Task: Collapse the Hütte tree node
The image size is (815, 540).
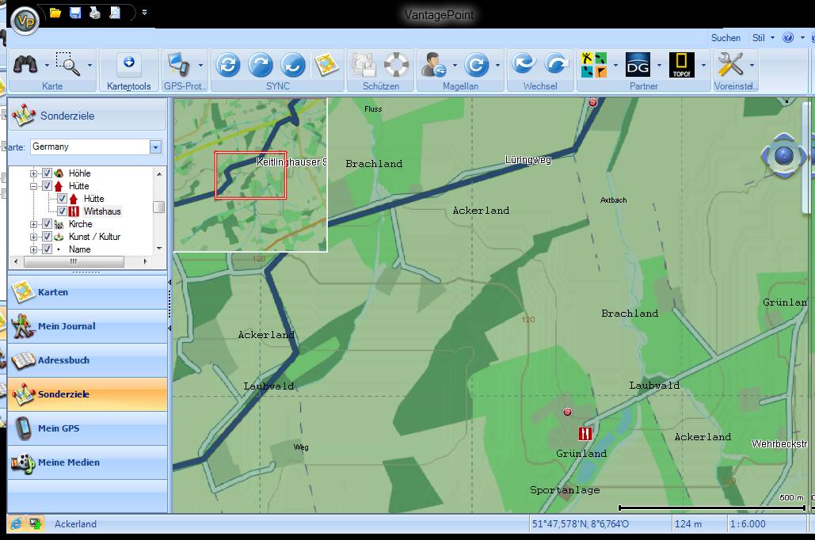Action: (x=34, y=186)
